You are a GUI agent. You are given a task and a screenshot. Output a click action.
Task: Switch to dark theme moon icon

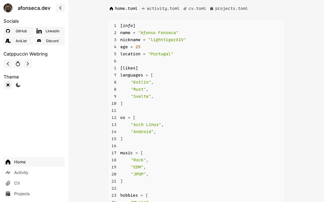pyautogui.click(x=18, y=85)
